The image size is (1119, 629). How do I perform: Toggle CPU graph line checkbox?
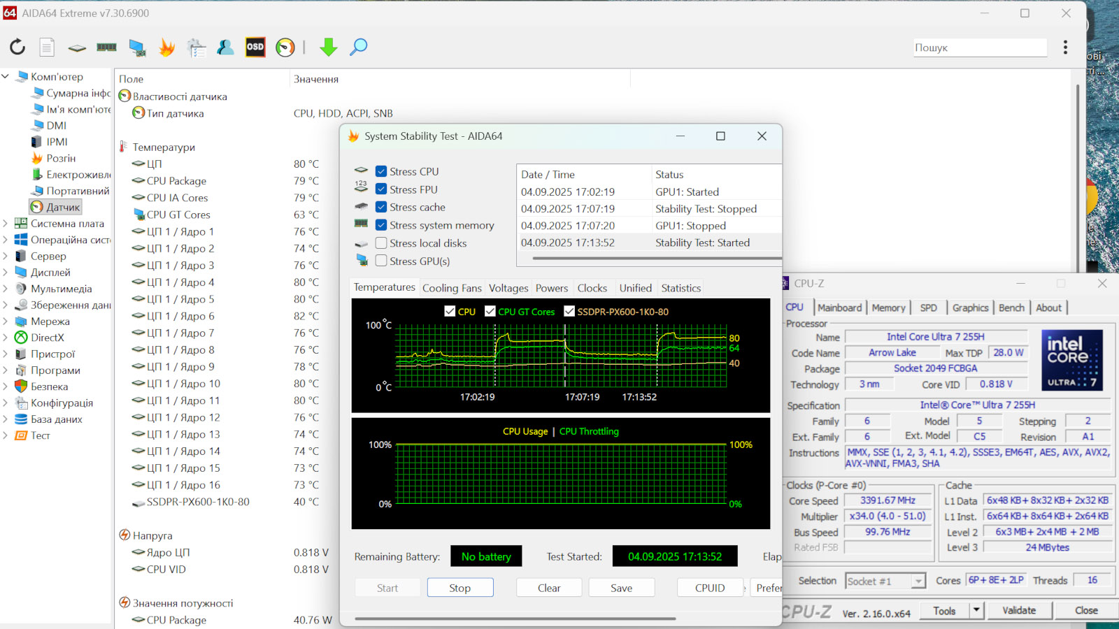pyautogui.click(x=450, y=311)
